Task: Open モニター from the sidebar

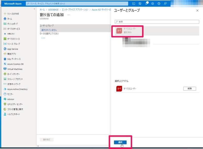Action: pos(11,94)
